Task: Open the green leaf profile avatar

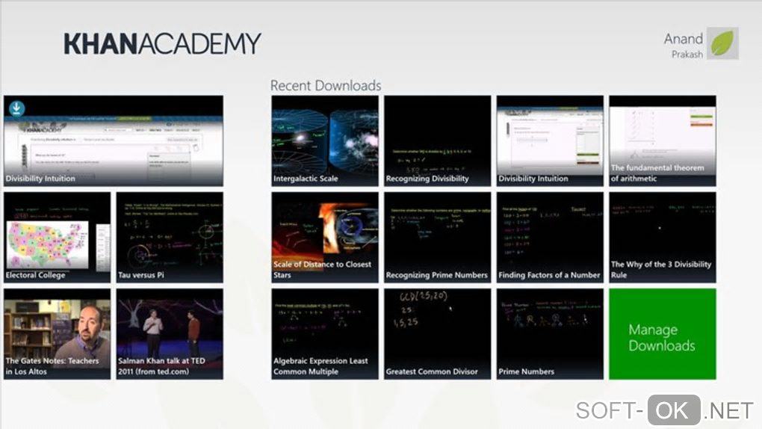Action: 722,43
